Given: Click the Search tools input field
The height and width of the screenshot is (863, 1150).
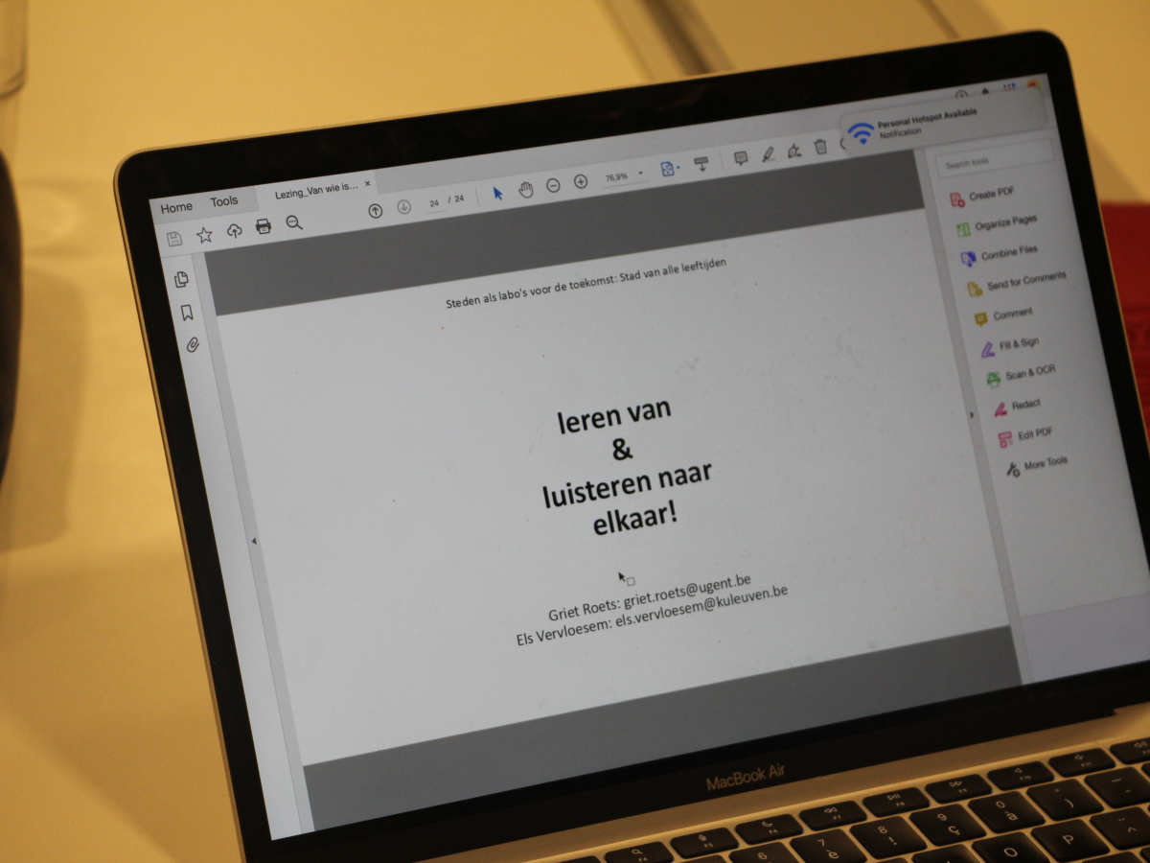Looking at the screenshot, I should click(993, 160).
